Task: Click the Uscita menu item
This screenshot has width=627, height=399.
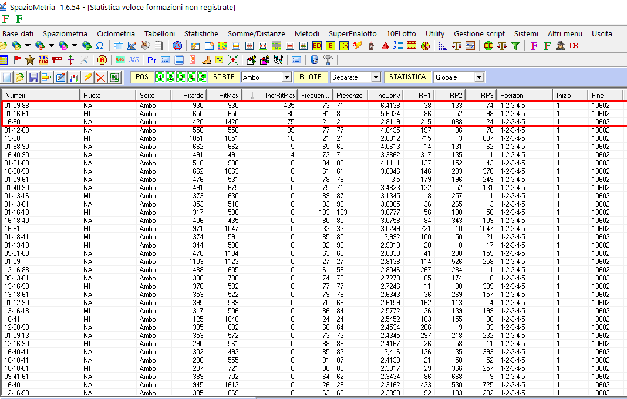Action: (602, 34)
